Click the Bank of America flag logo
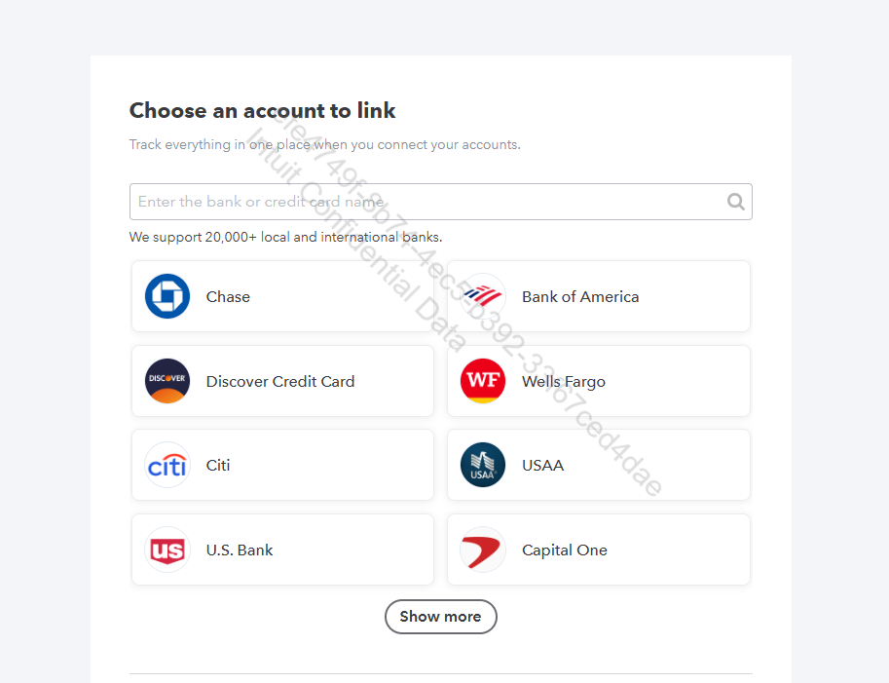Image resolution: width=889 pixels, height=683 pixels. pos(483,296)
